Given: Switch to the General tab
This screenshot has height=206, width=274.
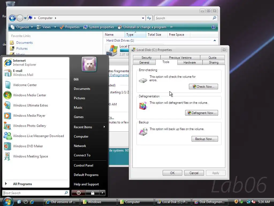Looking at the screenshot, I should (x=144, y=62).
